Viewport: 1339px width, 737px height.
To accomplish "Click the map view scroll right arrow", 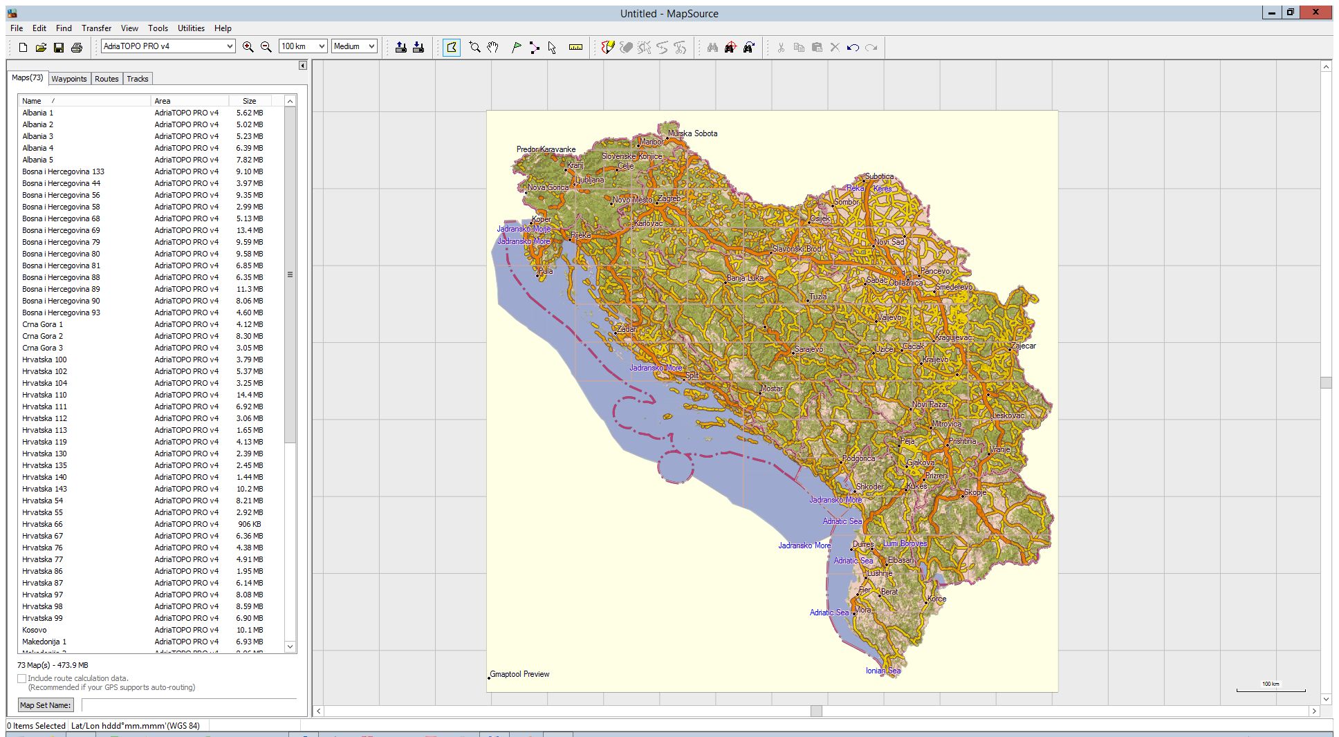I will (x=1314, y=711).
